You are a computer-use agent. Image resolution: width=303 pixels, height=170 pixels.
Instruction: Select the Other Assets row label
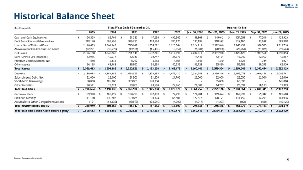[x=22, y=64]
